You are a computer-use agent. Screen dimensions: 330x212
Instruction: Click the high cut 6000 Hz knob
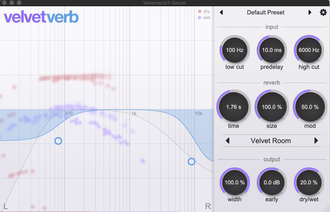[x=309, y=50]
